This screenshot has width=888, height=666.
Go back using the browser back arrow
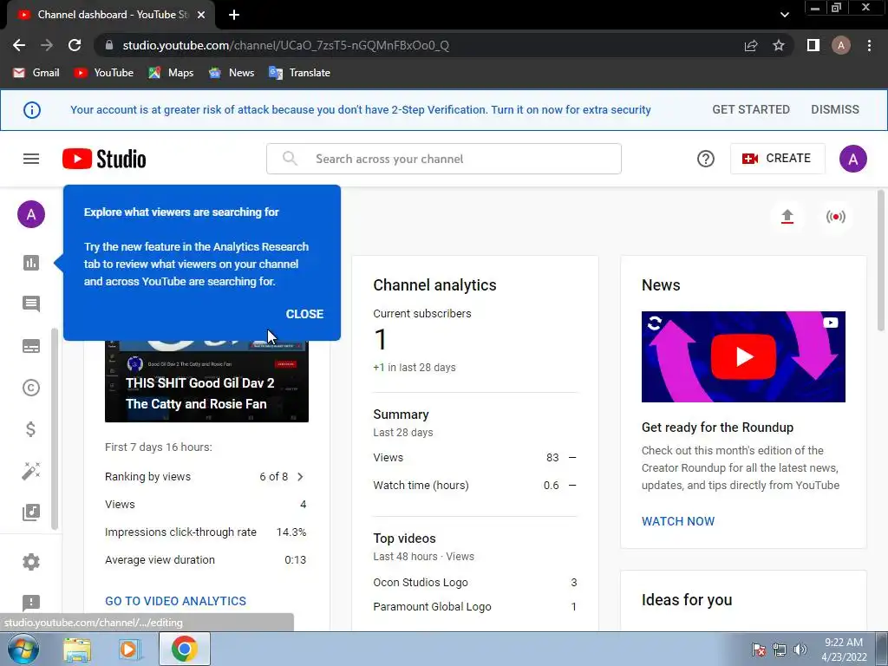(x=19, y=45)
